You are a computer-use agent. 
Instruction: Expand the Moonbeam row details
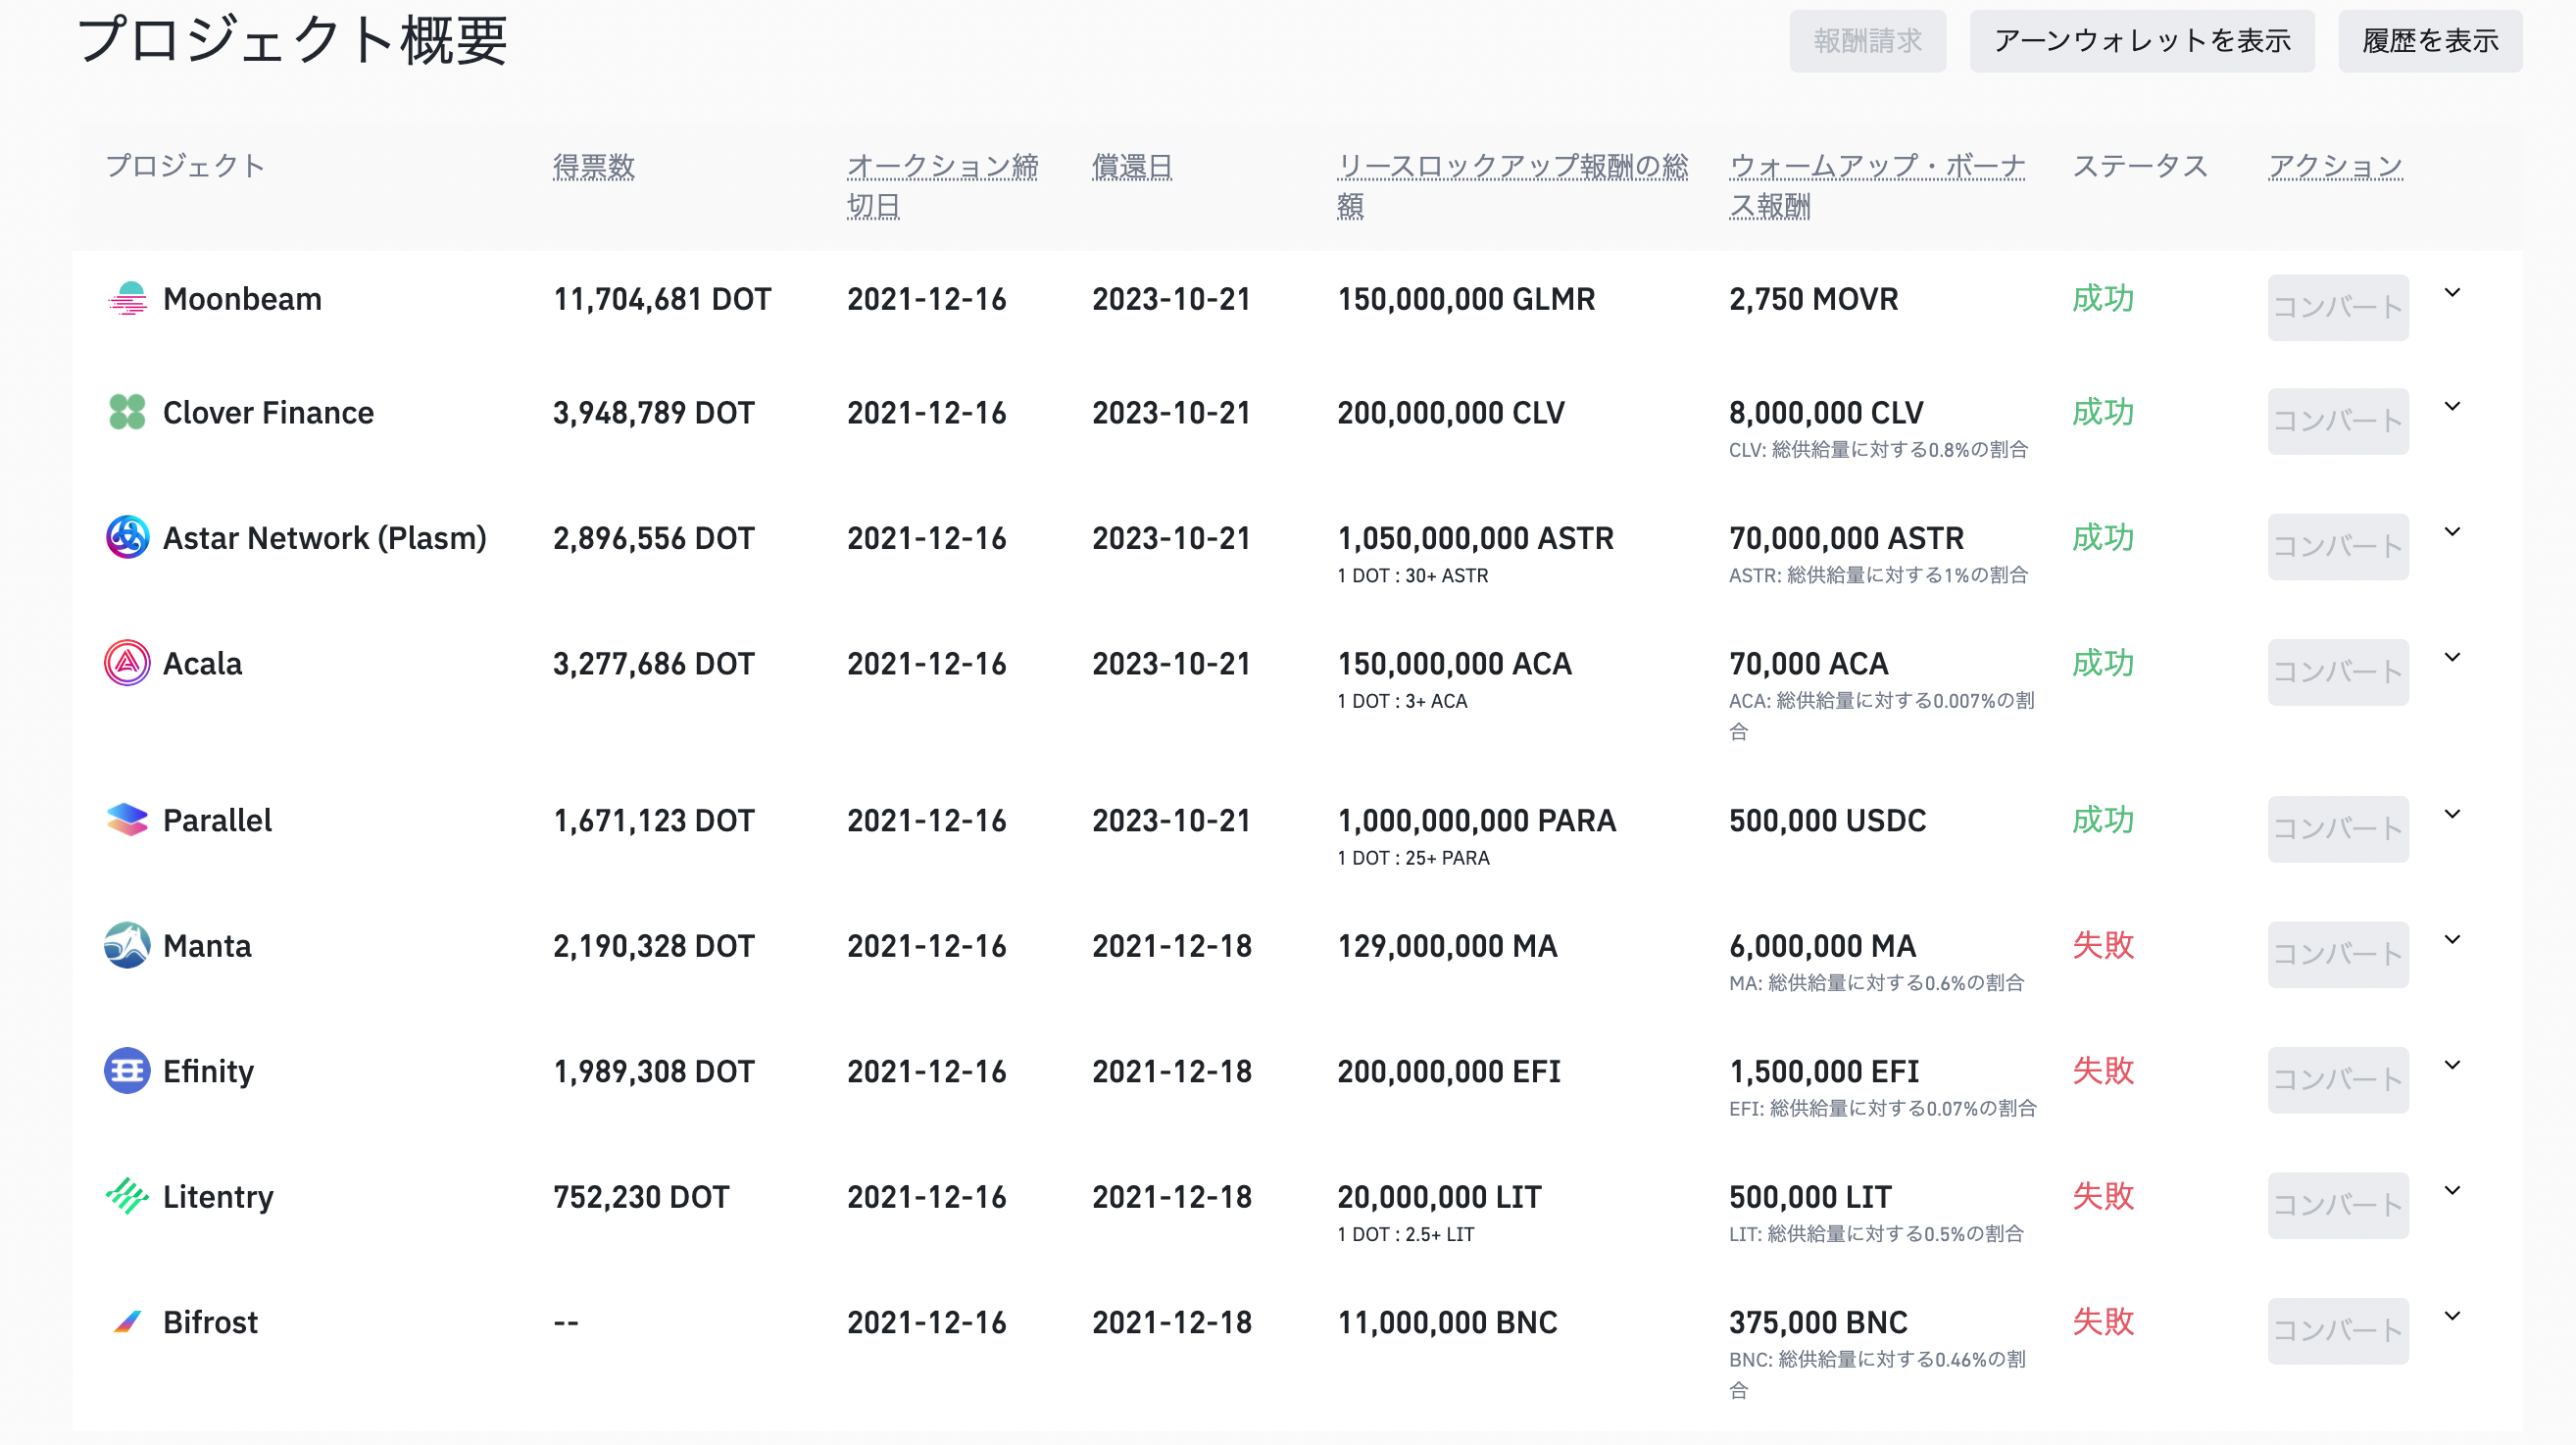(2452, 293)
